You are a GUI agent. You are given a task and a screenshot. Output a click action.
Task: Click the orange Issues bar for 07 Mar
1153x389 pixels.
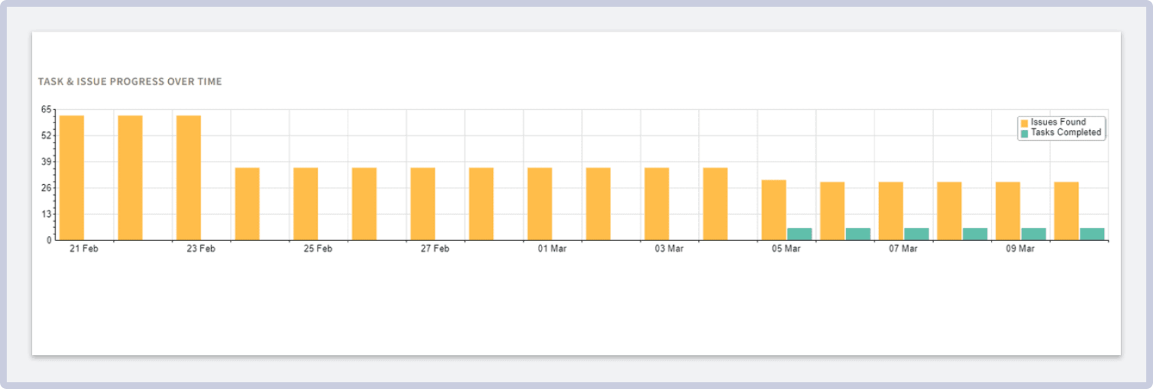point(890,211)
